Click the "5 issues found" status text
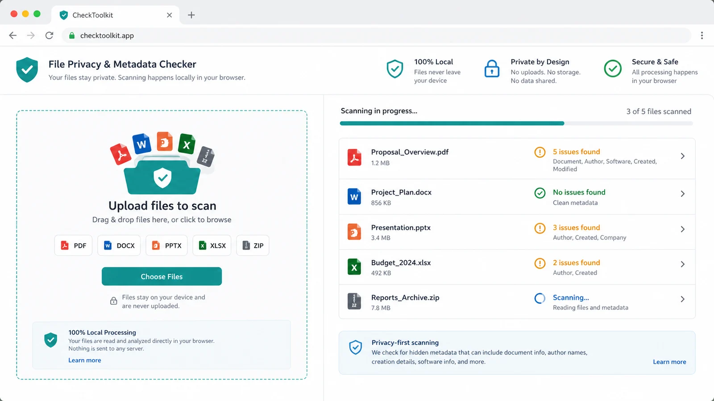This screenshot has width=714, height=401. (x=576, y=151)
